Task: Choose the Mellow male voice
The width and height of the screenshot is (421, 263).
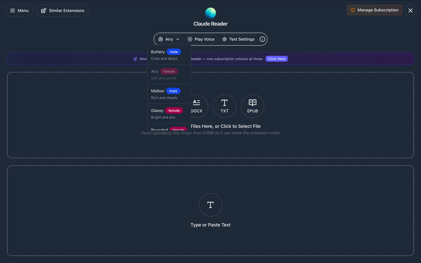Action: tap(169, 94)
